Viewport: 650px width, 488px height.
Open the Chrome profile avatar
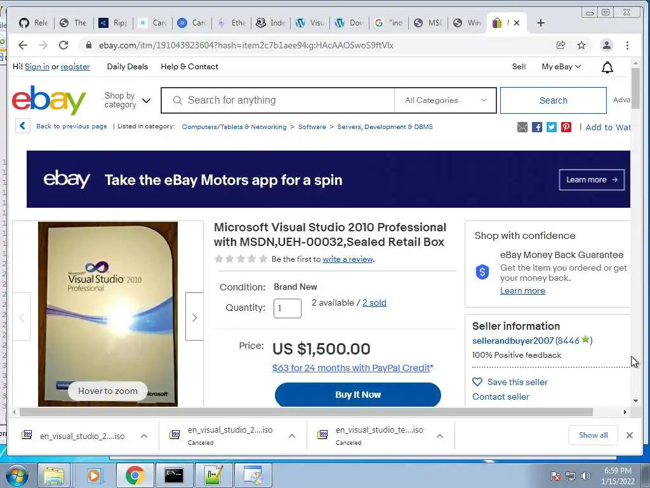(x=606, y=45)
